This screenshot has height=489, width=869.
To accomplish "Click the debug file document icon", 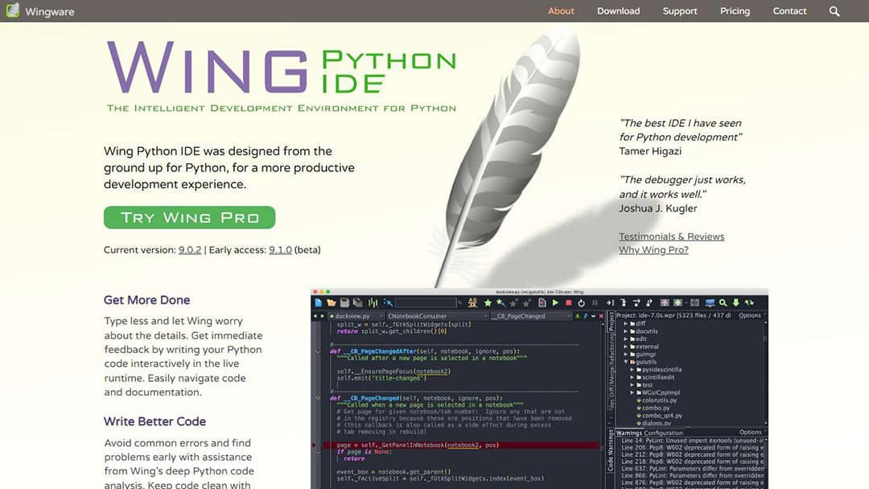I will (542, 303).
